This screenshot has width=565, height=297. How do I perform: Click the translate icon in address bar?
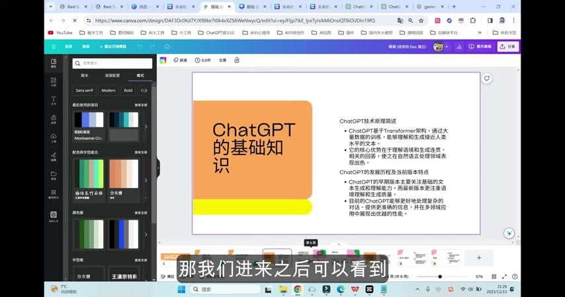pyautogui.click(x=400, y=20)
